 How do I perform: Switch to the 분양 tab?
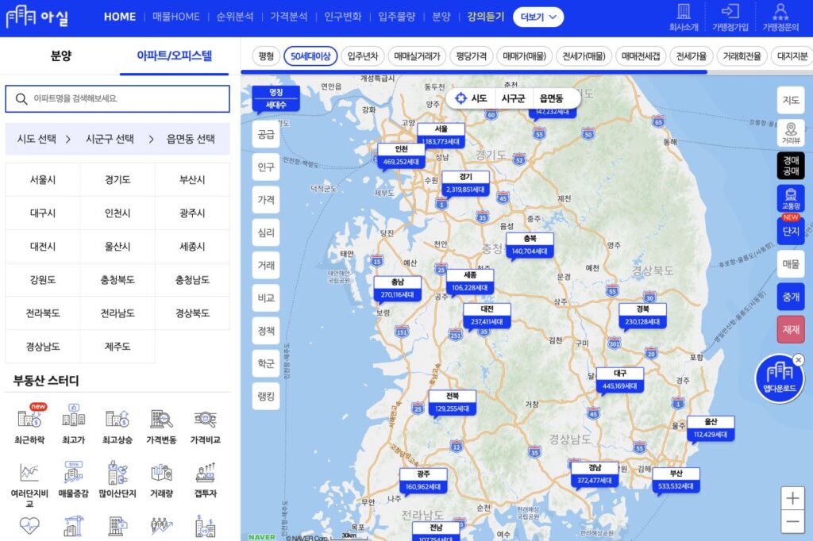click(x=60, y=56)
